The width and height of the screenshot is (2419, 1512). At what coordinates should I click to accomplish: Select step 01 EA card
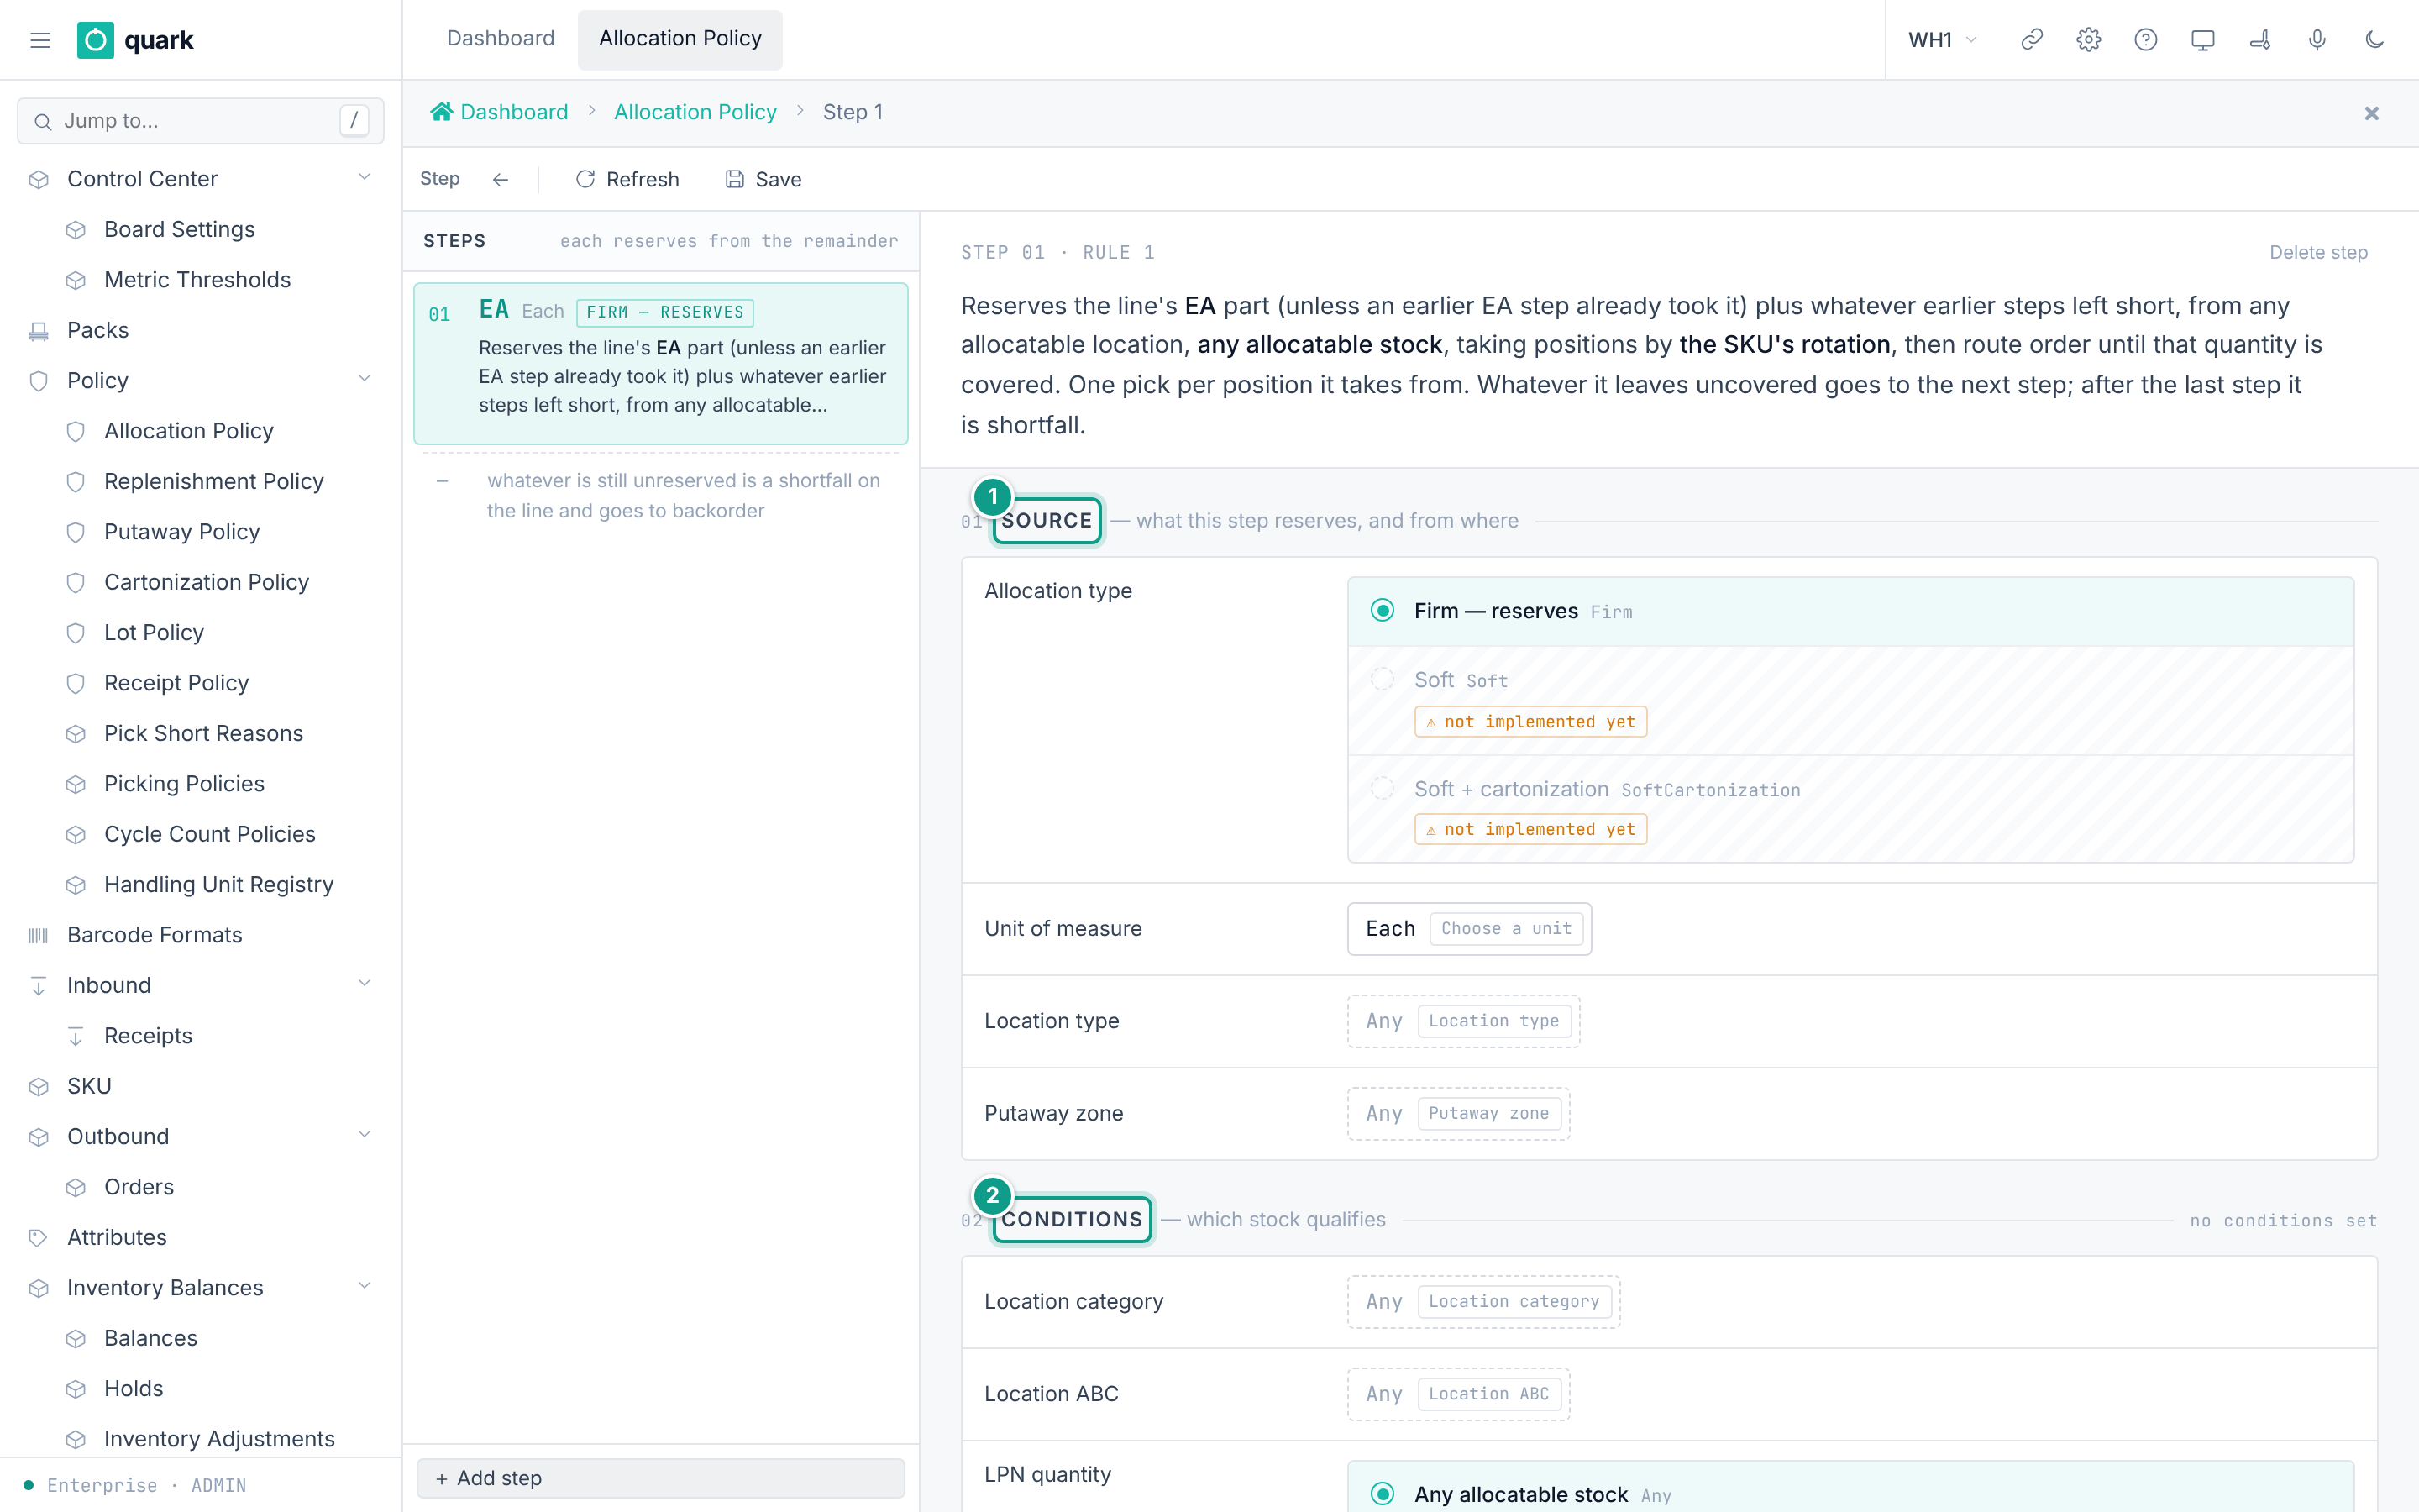[x=661, y=363]
